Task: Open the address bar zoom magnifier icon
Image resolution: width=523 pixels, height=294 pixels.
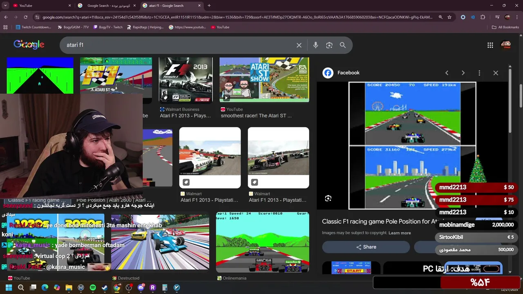Action: point(440,17)
